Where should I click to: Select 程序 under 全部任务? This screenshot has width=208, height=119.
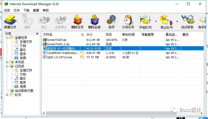click(23, 54)
